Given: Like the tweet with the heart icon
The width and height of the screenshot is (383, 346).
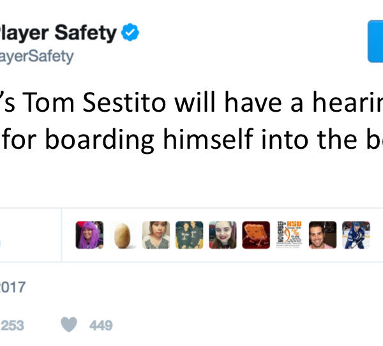Looking at the screenshot, I should pos(68,326).
